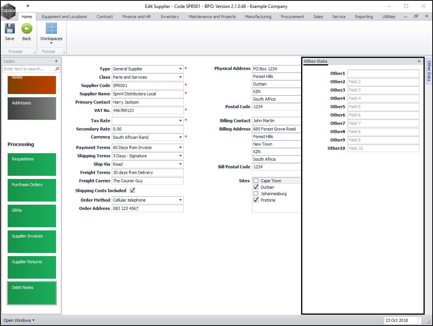Open the Type dropdown

tap(180, 69)
